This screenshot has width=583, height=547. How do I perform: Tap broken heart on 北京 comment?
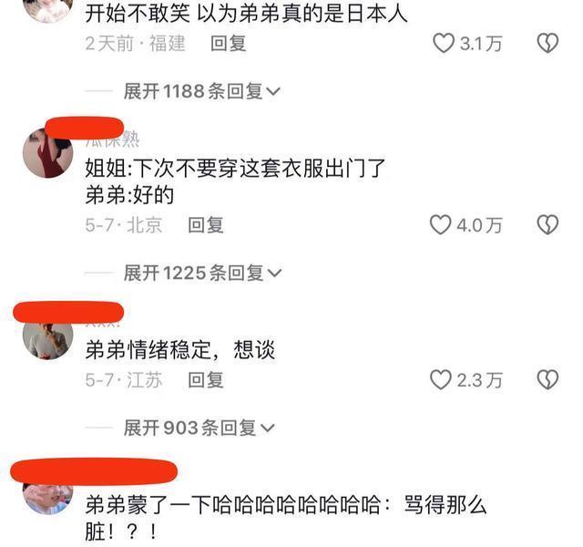click(x=547, y=225)
